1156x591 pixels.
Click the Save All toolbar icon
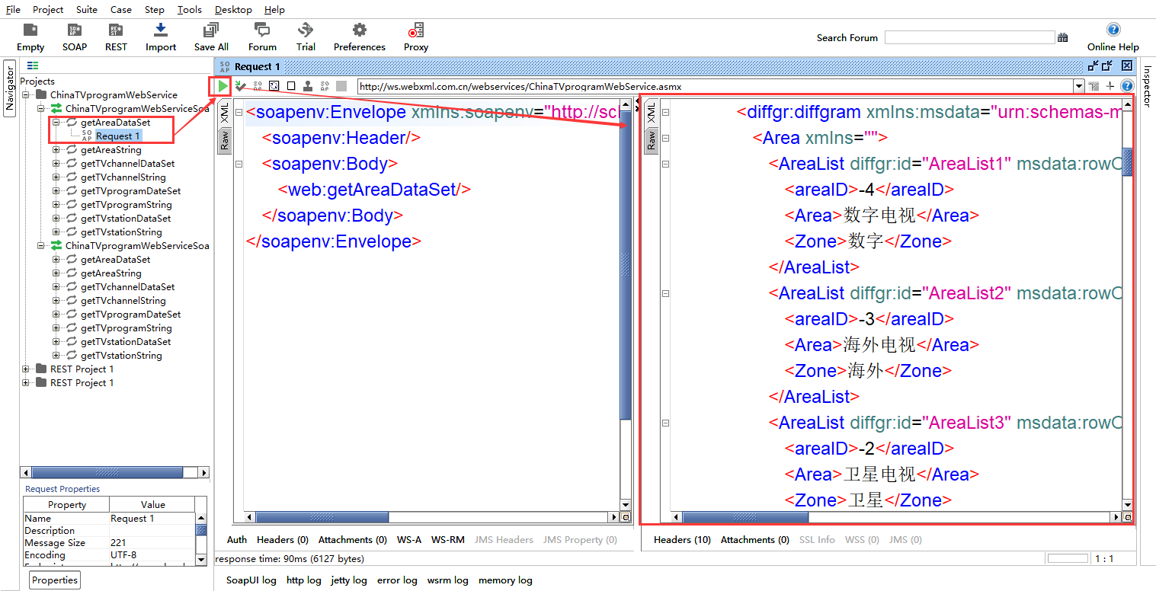click(211, 30)
